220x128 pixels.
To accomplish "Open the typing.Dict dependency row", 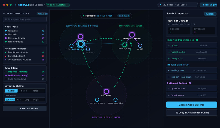I will tap(191, 59).
